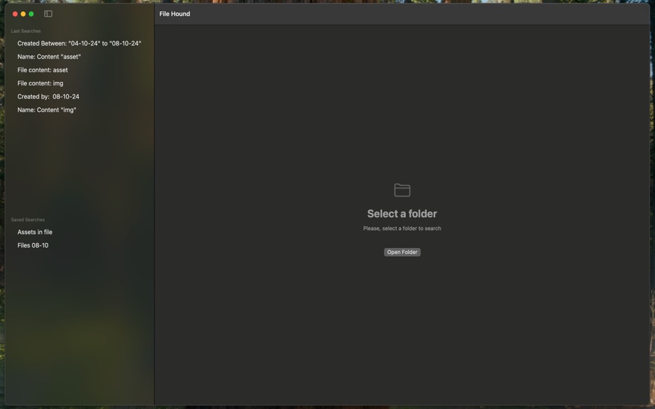Viewport: 655px width, 409px height.
Task: Click the Last Searches section header
Action: 26,31
